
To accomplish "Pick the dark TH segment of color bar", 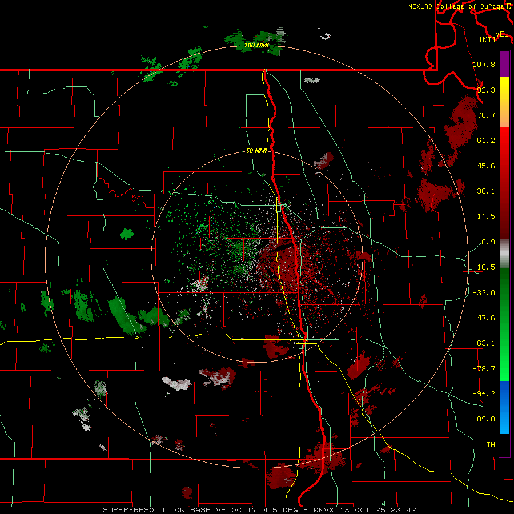I will click(504, 445).
